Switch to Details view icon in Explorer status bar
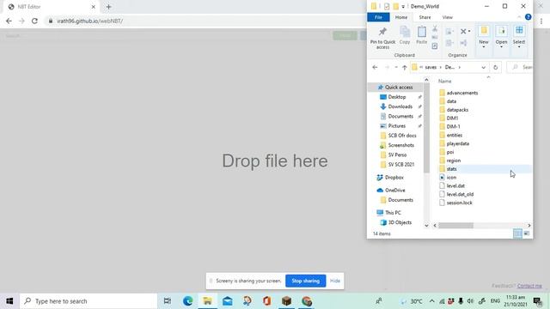The image size is (550, 309). pos(517,233)
